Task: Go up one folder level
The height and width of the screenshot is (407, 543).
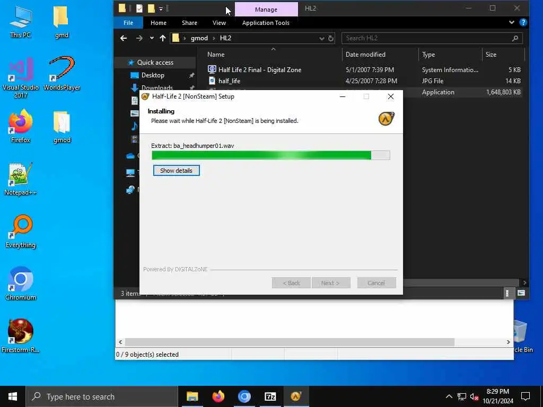Action: tap(163, 38)
